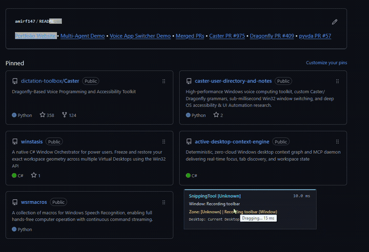Click Pinned section heading
Viewport: 369px width, 252px height.
[x=15, y=63]
